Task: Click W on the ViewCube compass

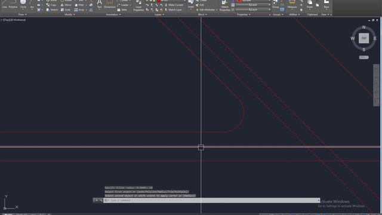Action: (353, 38)
